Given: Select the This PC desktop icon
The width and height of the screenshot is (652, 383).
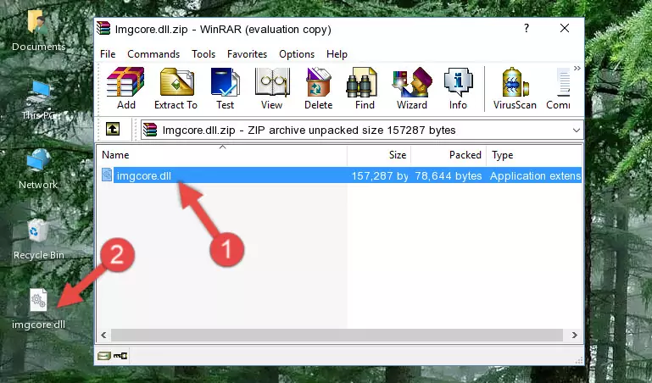Looking at the screenshot, I should [40, 100].
